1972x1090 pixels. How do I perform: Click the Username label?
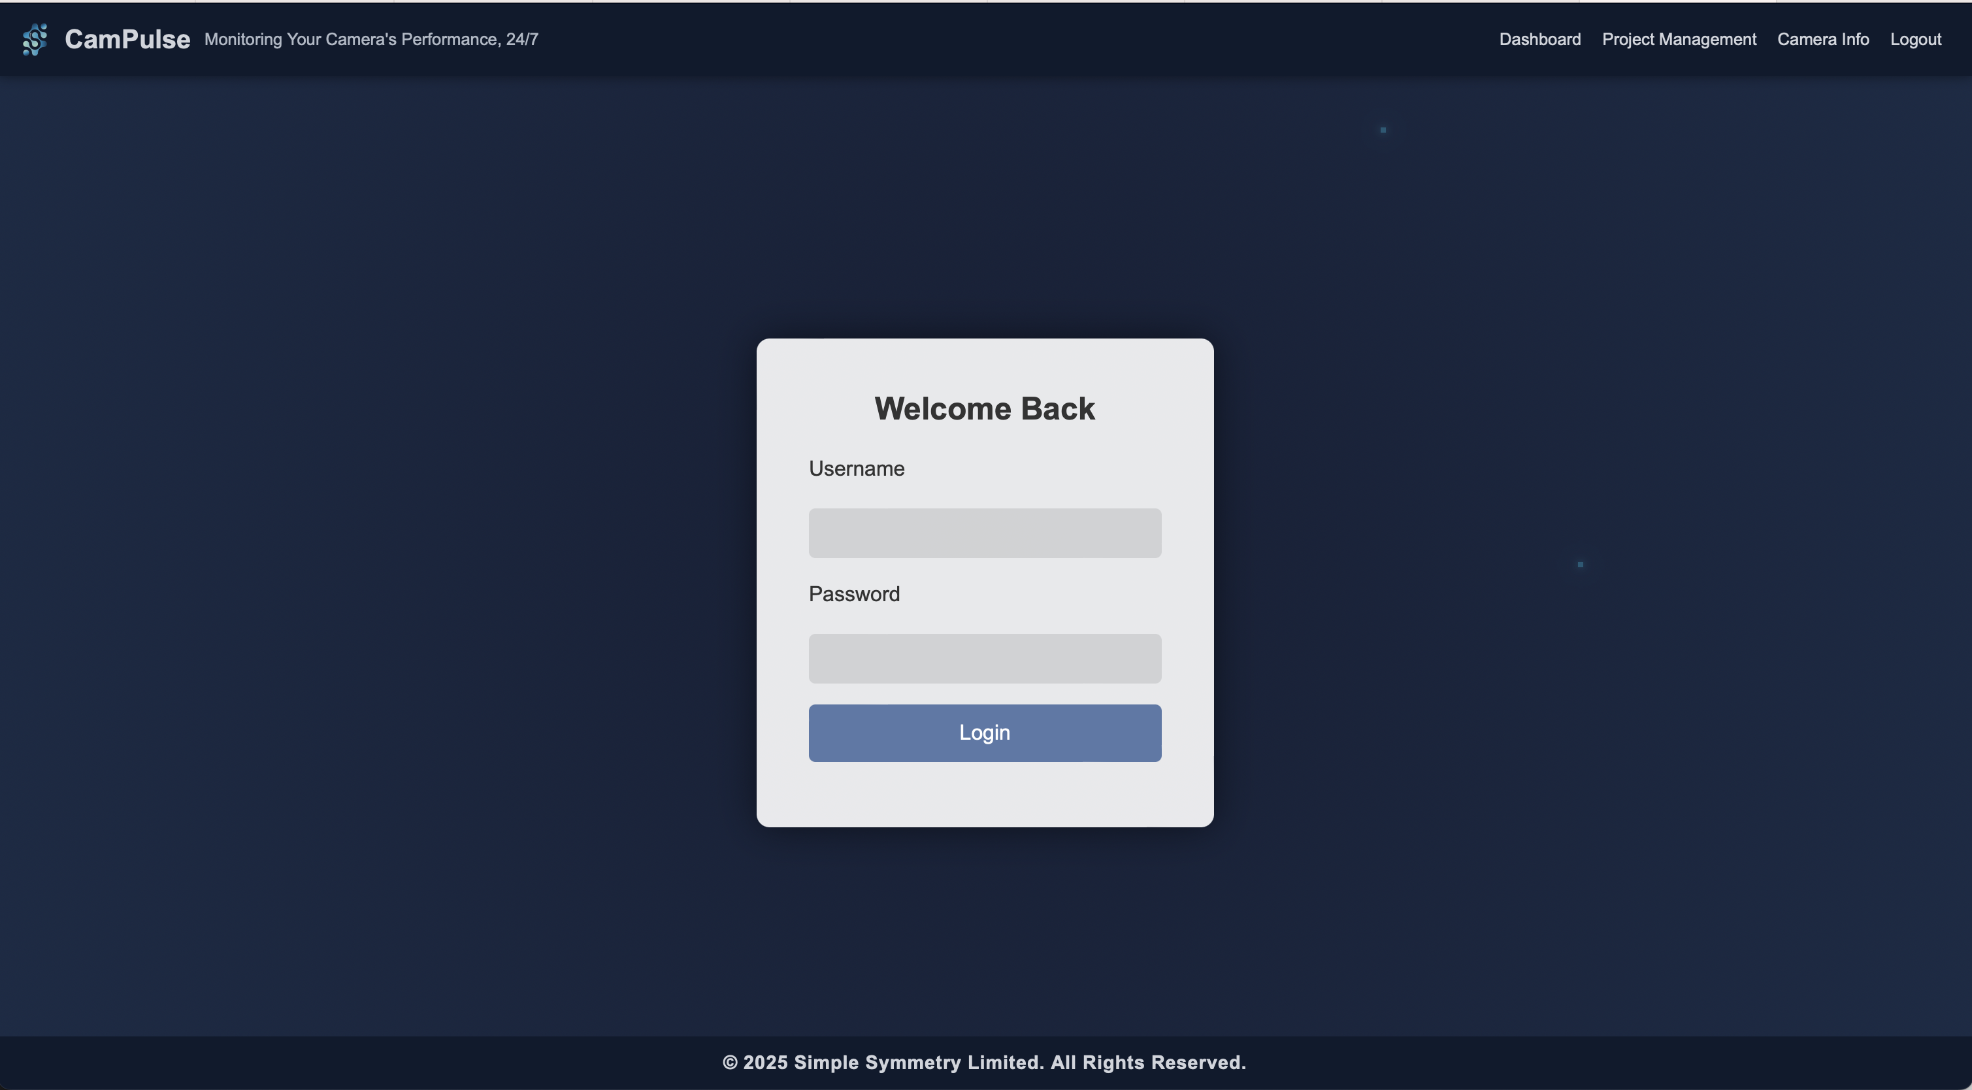tap(856, 469)
